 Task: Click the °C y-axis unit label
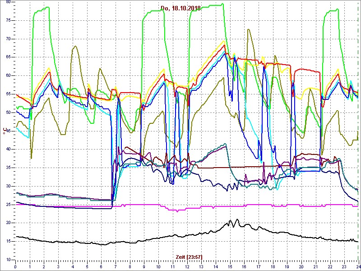(x=5, y=131)
